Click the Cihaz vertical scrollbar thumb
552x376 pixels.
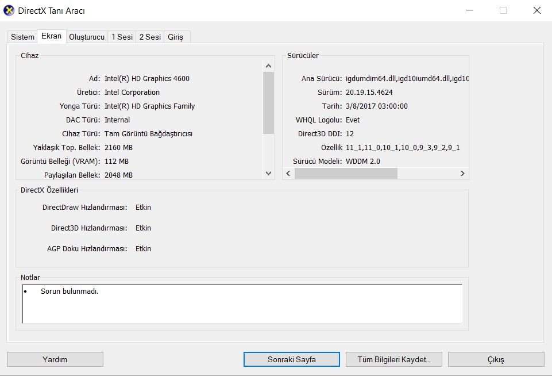[x=268, y=103]
